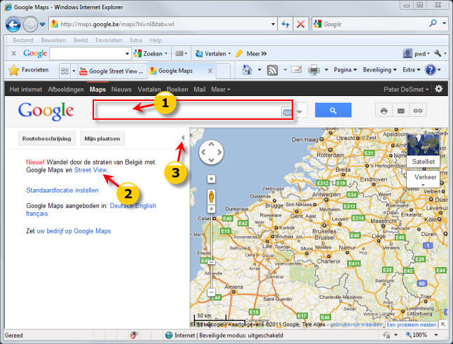Screen dimensions: 453x344
Task: Click the Google options gear icon
Action: [x=438, y=89]
